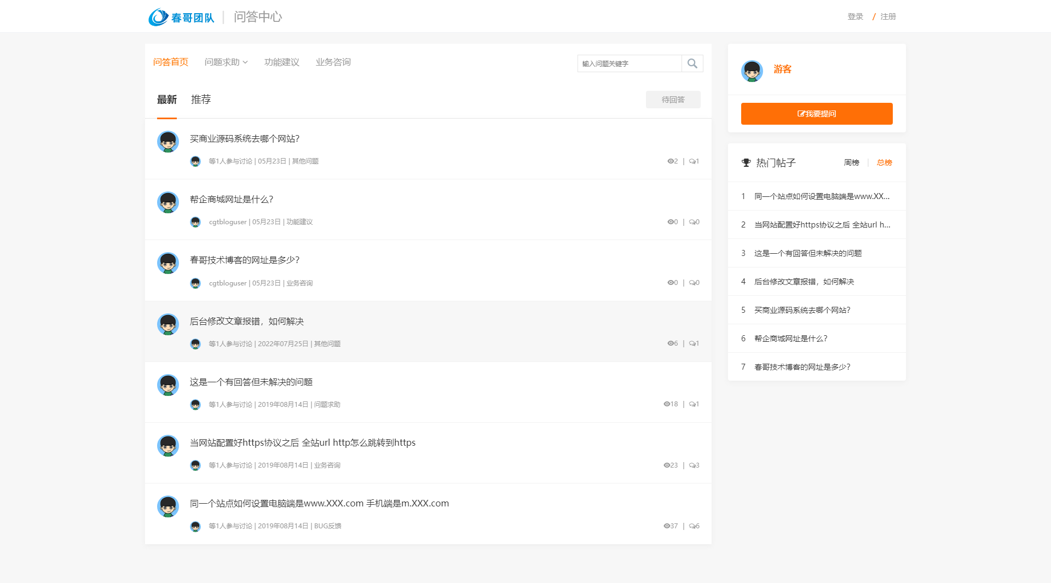Select the 周榜 ranking tab
The image size is (1051, 583).
tap(852, 163)
